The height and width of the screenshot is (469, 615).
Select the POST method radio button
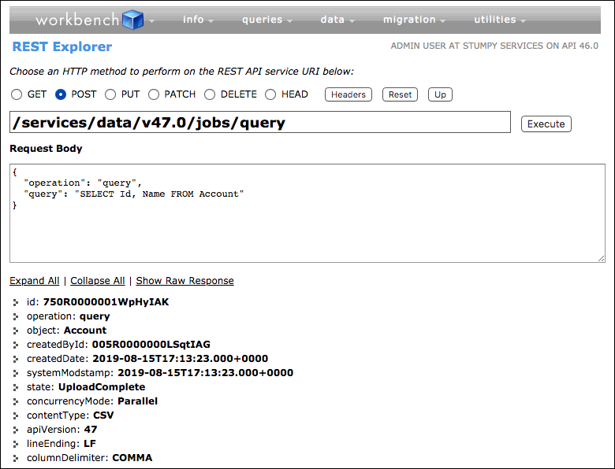(x=61, y=94)
